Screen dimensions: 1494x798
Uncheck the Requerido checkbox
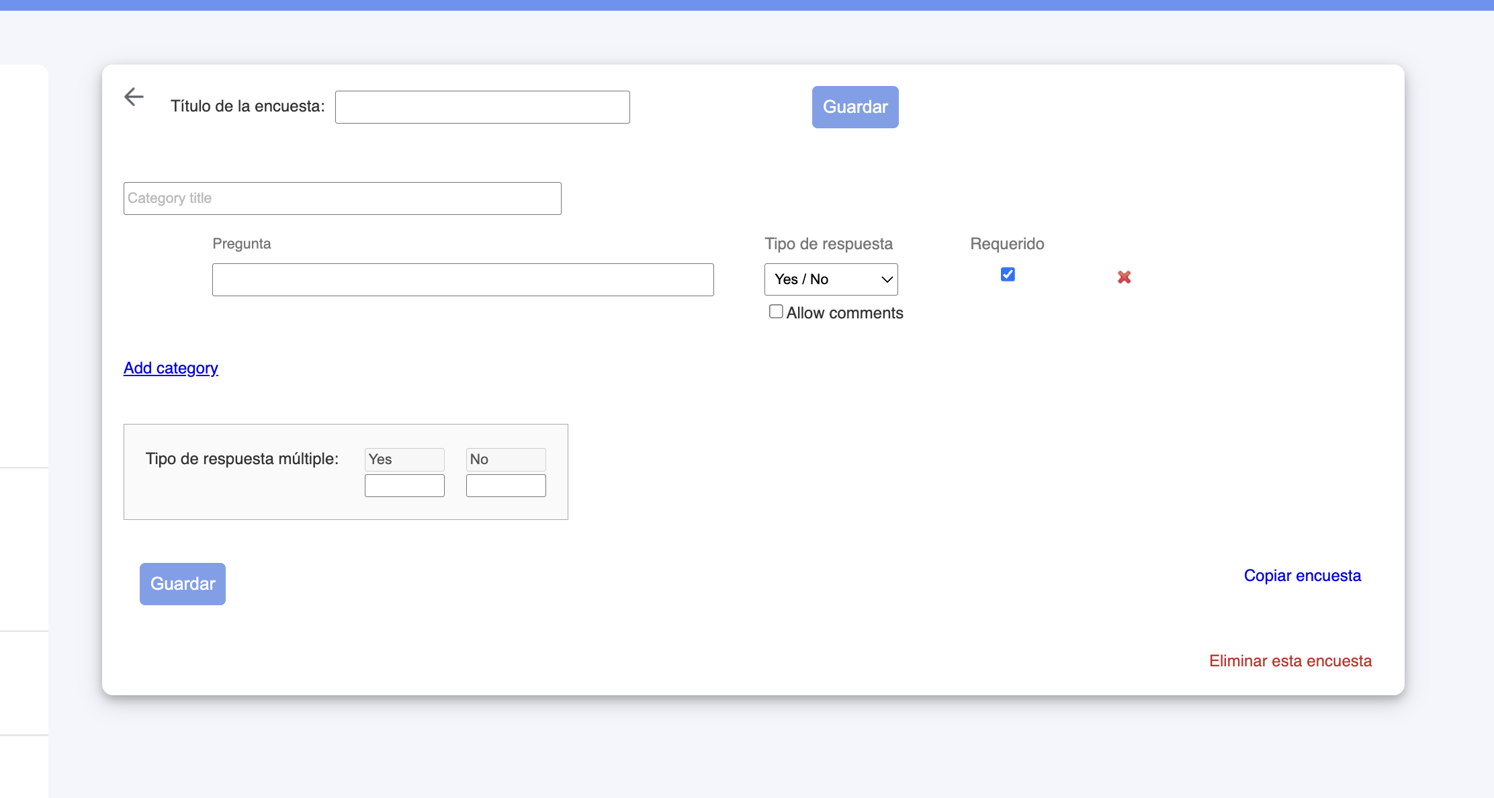[1007, 274]
